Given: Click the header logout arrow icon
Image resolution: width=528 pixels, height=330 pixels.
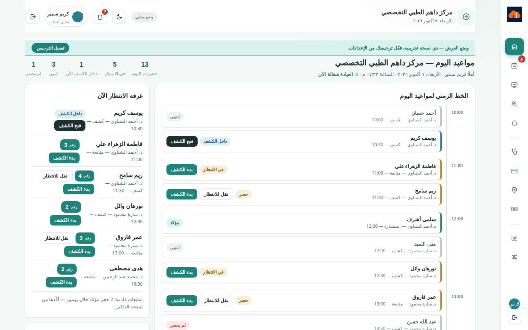Looking at the screenshot, I should 33,17.
